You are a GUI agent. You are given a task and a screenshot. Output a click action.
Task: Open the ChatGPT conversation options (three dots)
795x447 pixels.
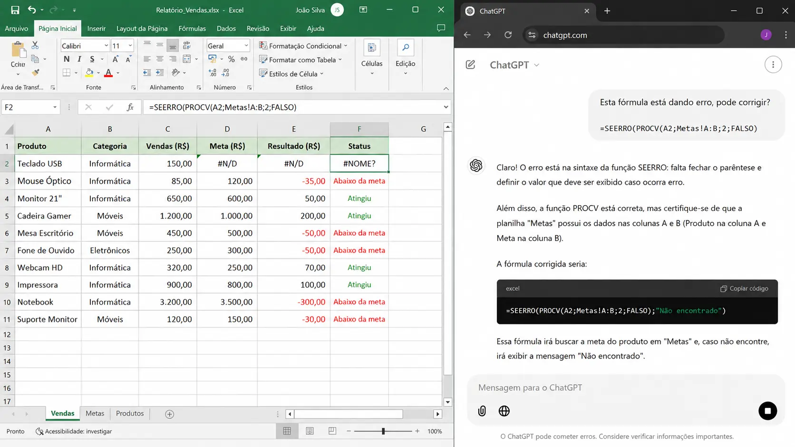click(773, 65)
